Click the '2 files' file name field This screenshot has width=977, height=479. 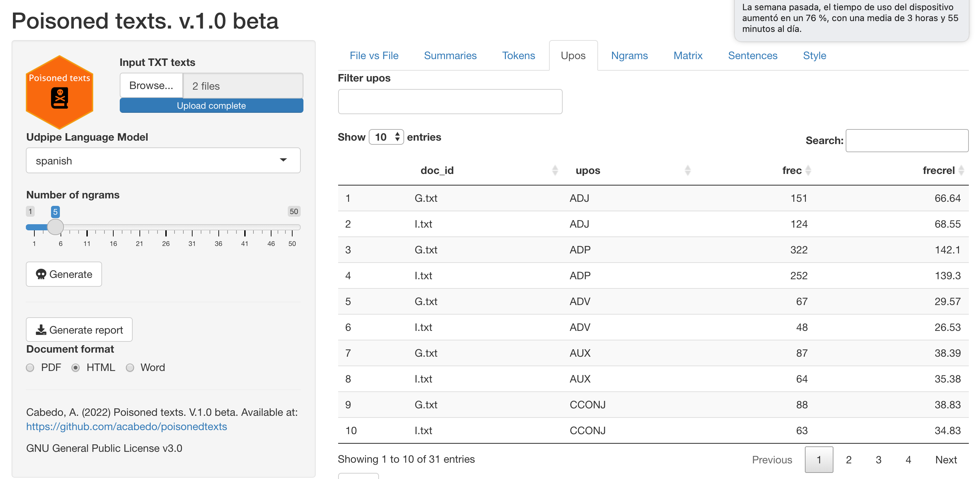243,86
